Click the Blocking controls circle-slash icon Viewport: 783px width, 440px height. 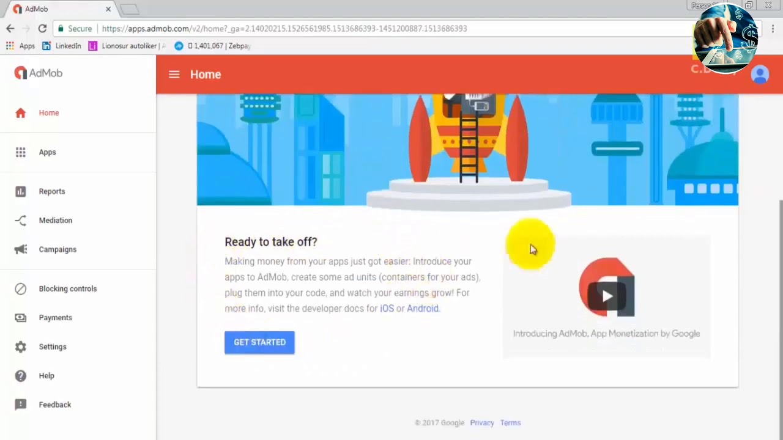(21, 289)
